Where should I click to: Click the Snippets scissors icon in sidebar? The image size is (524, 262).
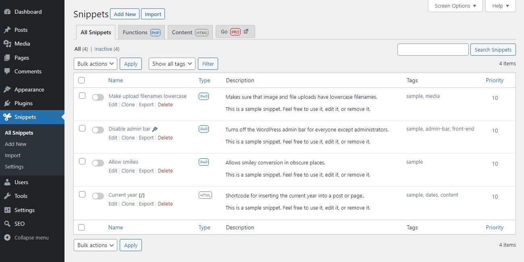(x=8, y=117)
